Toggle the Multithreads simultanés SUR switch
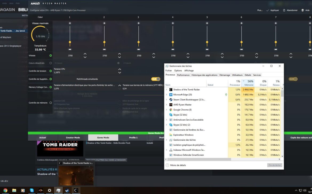The image size is (312, 194). [x=155, y=79]
